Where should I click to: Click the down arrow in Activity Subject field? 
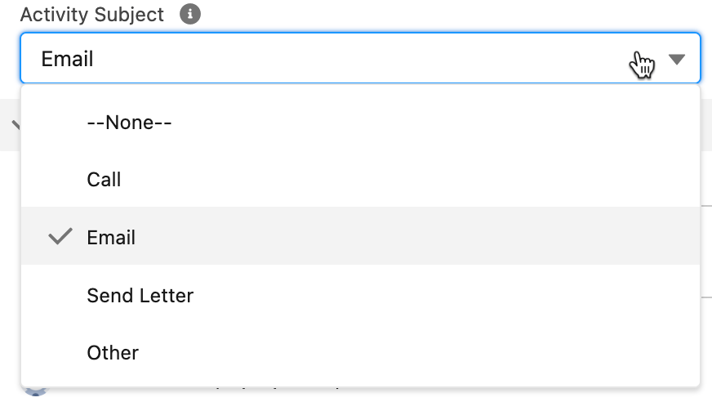(677, 60)
